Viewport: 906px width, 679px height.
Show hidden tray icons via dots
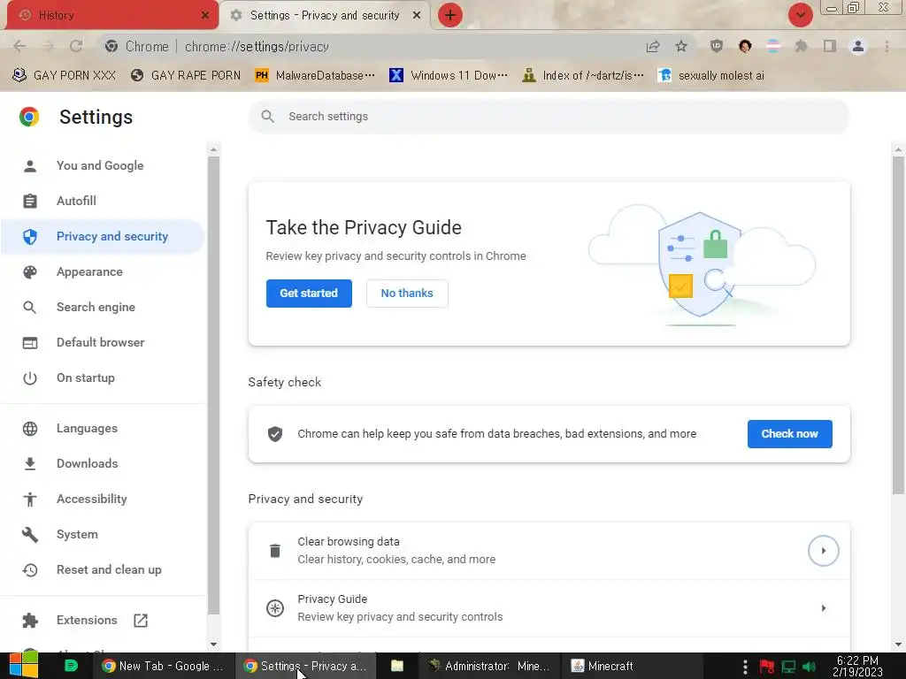click(745, 667)
